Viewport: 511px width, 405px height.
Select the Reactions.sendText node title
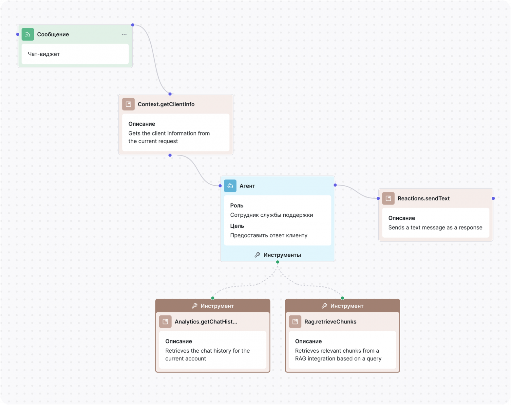tap(424, 198)
